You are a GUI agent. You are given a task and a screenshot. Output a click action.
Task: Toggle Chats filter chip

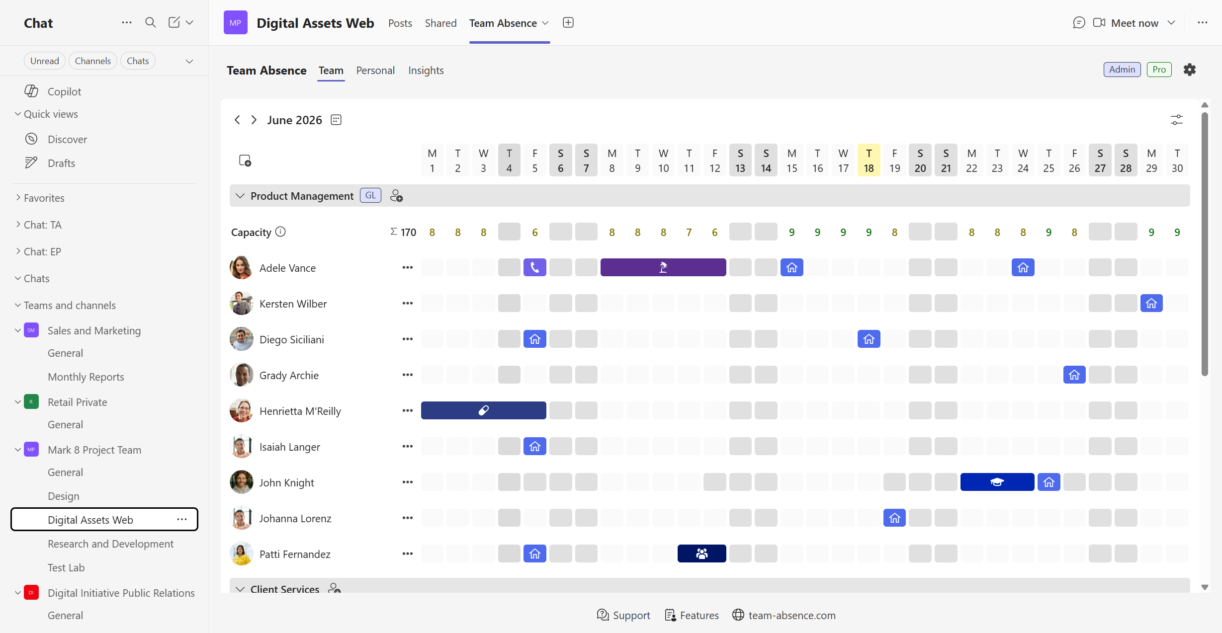pyautogui.click(x=138, y=61)
